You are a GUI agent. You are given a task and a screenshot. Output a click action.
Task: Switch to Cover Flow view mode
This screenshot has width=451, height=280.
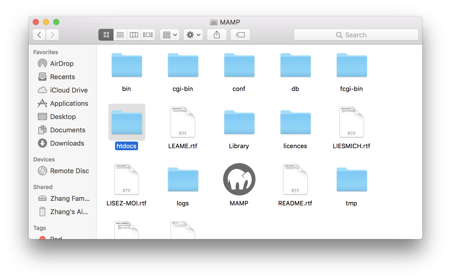click(148, 35)
